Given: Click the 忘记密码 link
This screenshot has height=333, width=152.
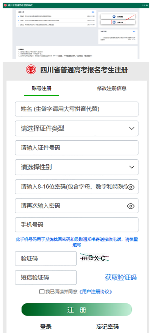Looking at the screenshot, I should pos(107,327).
